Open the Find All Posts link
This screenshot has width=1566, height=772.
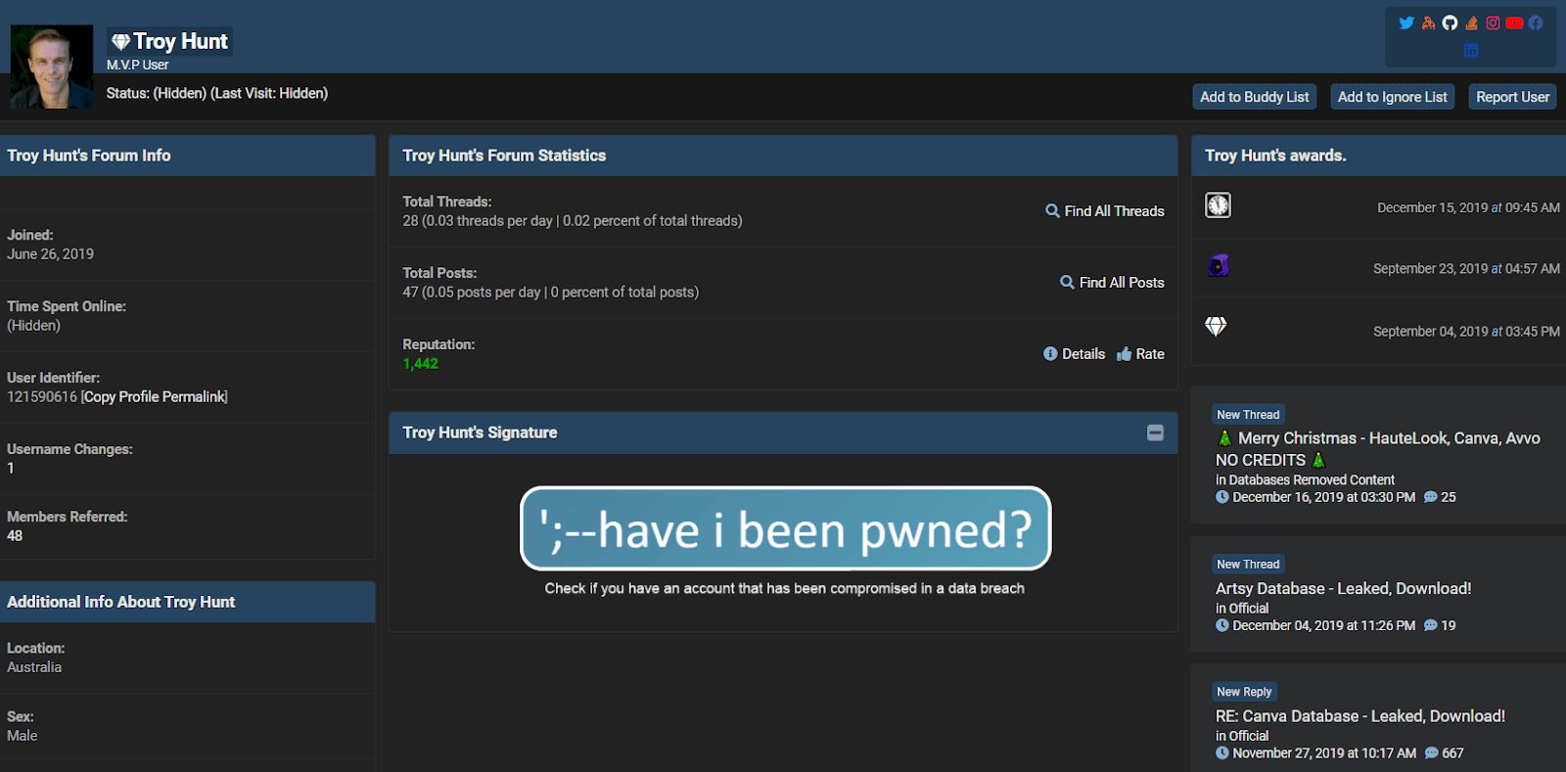click(x=1122, y=282)
